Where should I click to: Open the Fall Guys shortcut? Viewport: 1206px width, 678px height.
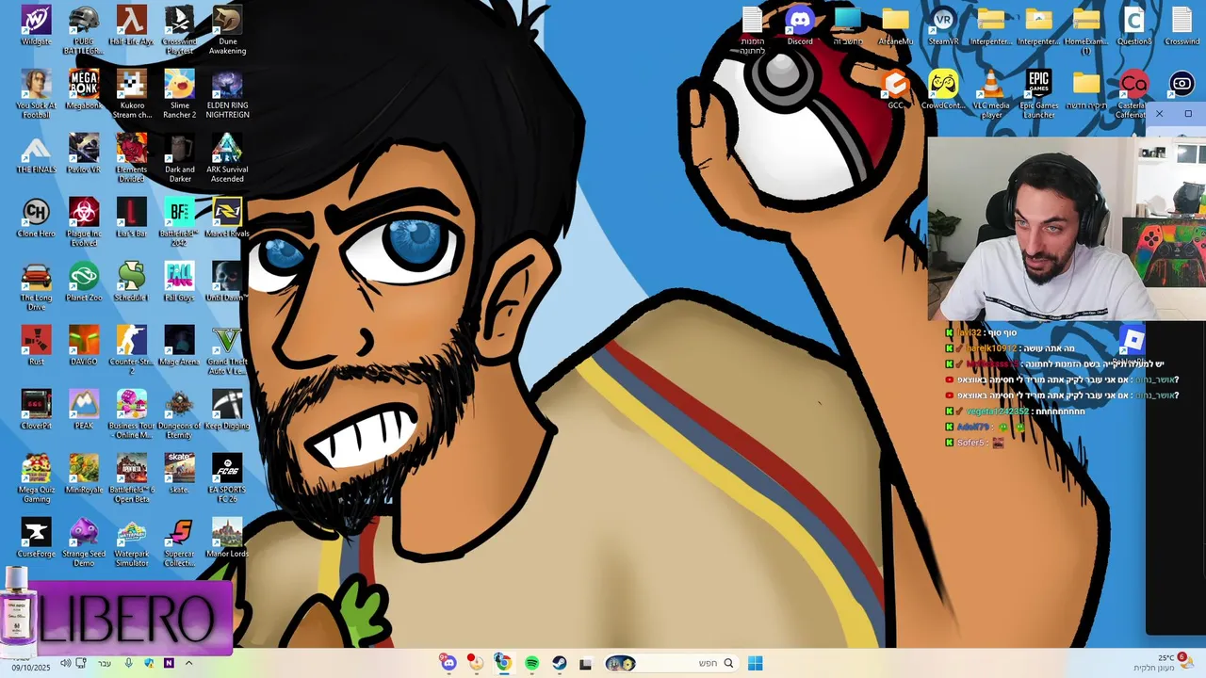tap(179, 282)
